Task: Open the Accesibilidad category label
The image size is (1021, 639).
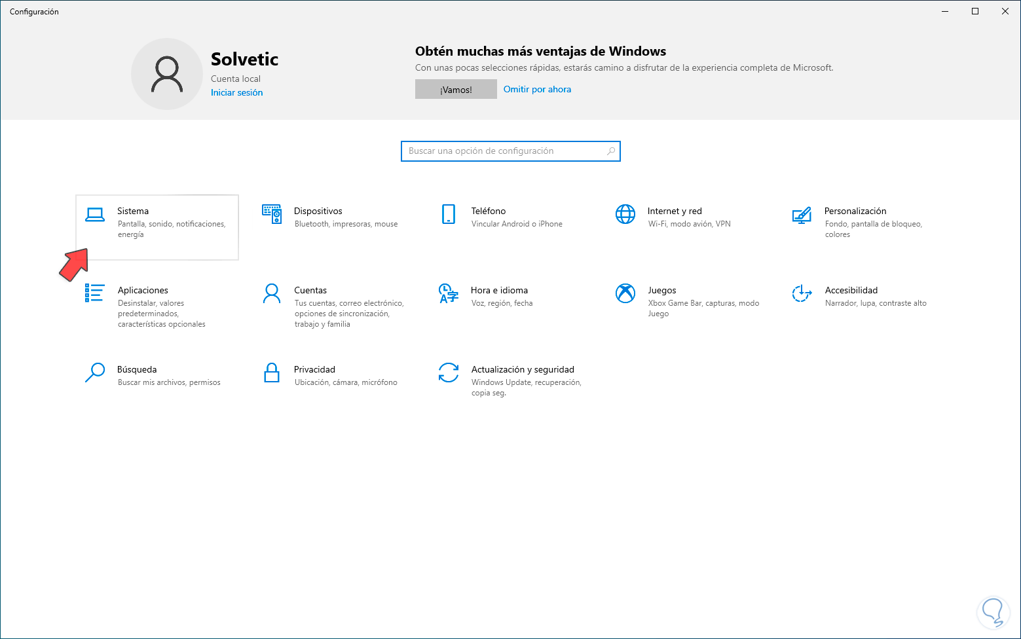Action: [851, 290]
